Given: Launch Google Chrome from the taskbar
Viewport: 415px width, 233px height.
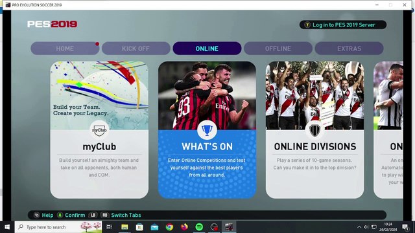Looking at the screenshot, I should click(x=169, y=227).
